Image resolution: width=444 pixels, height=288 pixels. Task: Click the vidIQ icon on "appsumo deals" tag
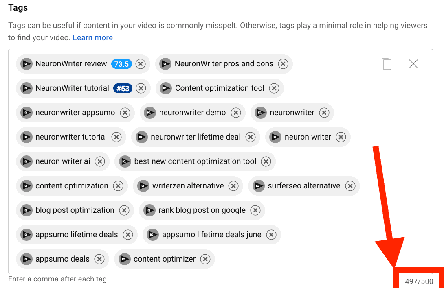click(26, 259)
